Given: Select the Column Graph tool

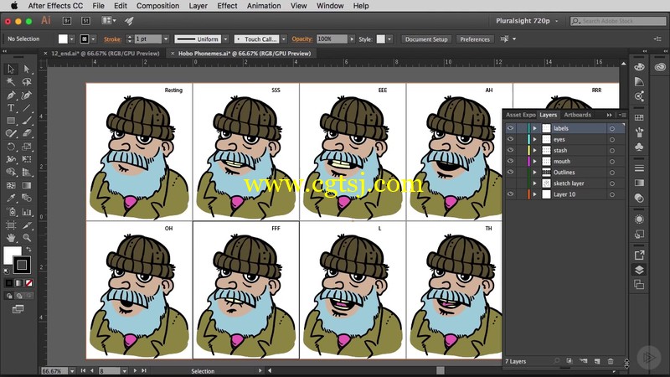Looking at the screenshot, I should [27, 212].
